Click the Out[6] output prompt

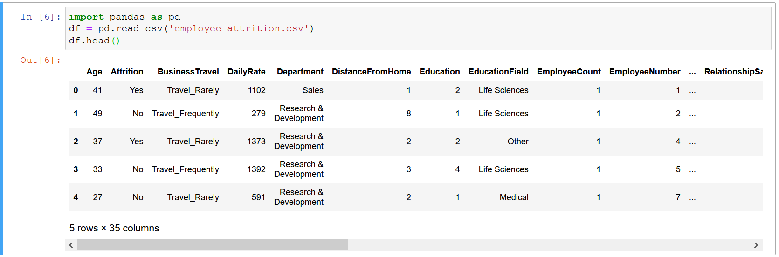[41, 60]
